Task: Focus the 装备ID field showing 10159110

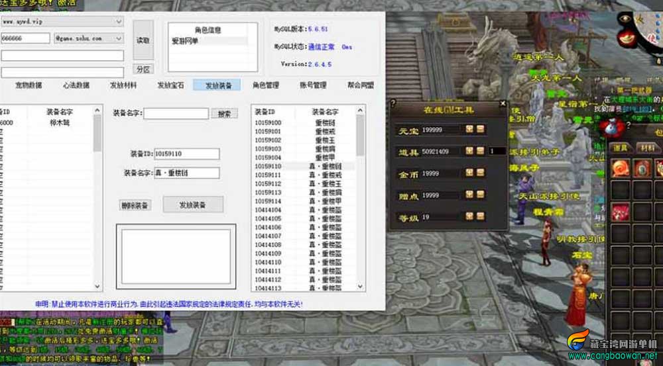Action: pos(187,154)
